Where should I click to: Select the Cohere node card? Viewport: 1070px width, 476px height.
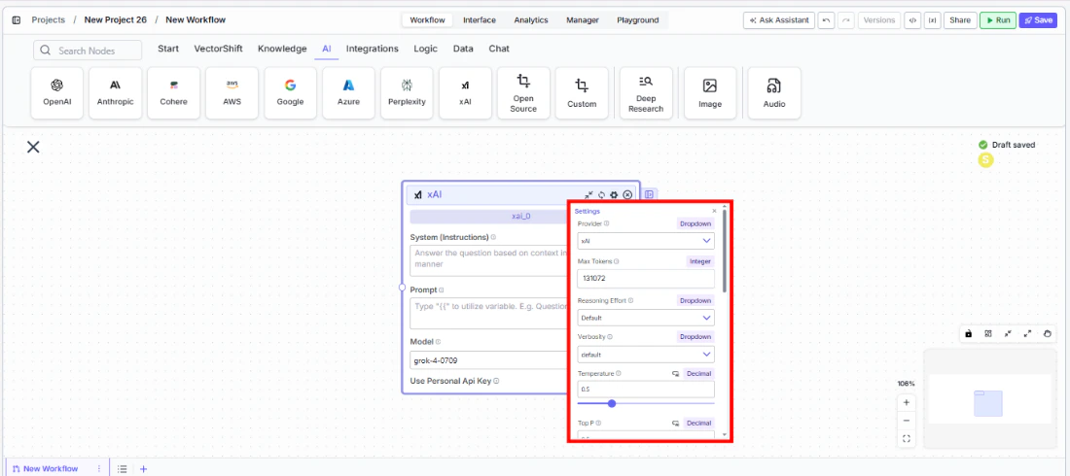[x=173, y=92]
